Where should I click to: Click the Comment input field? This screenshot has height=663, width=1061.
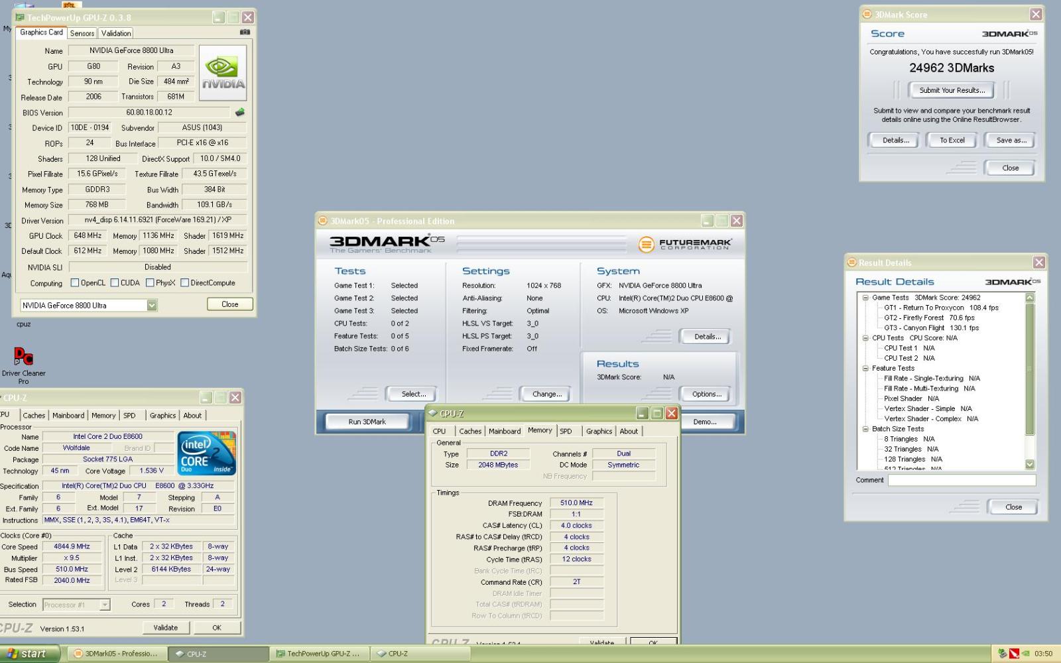(962, 480)
